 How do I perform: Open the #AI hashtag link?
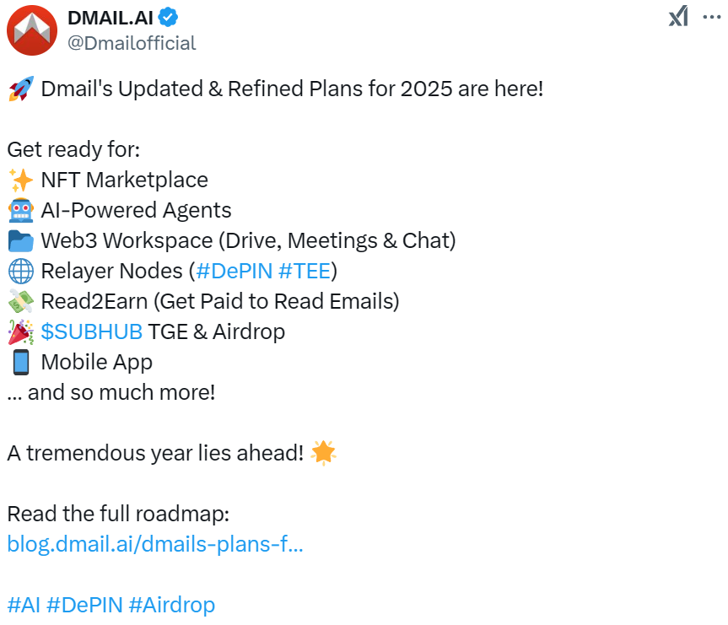click(24, 605)
